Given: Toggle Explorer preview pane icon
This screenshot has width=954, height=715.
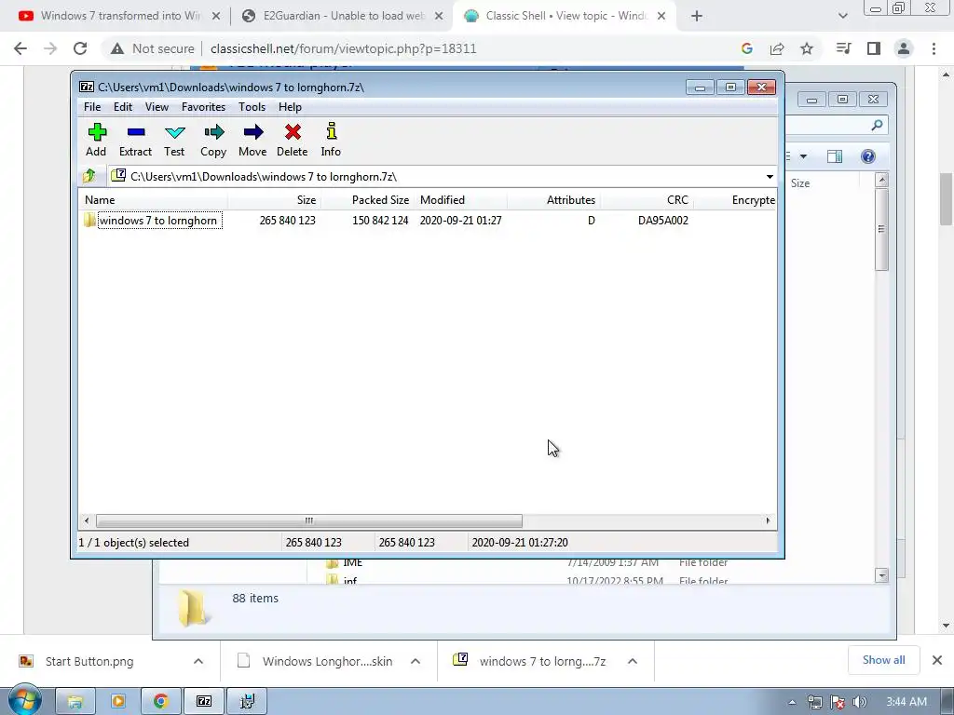Looking at the screenshot, I should click(835, 156).
